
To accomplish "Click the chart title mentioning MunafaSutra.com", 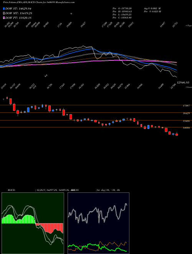I will (x=39, y=3).
